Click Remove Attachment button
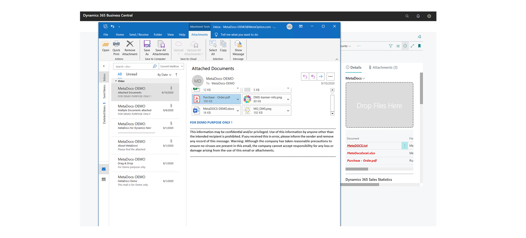526x238 pixels. click(x=130, y=48)
